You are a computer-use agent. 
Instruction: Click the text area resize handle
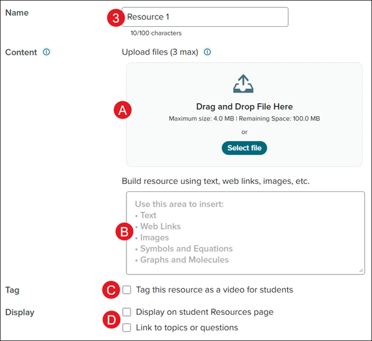[361, 271]
